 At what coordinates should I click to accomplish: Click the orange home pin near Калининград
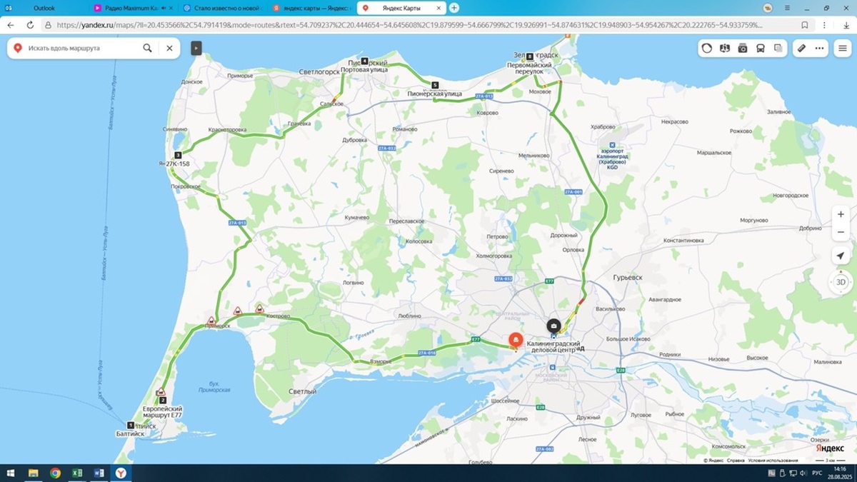click(x=515, y=341)
